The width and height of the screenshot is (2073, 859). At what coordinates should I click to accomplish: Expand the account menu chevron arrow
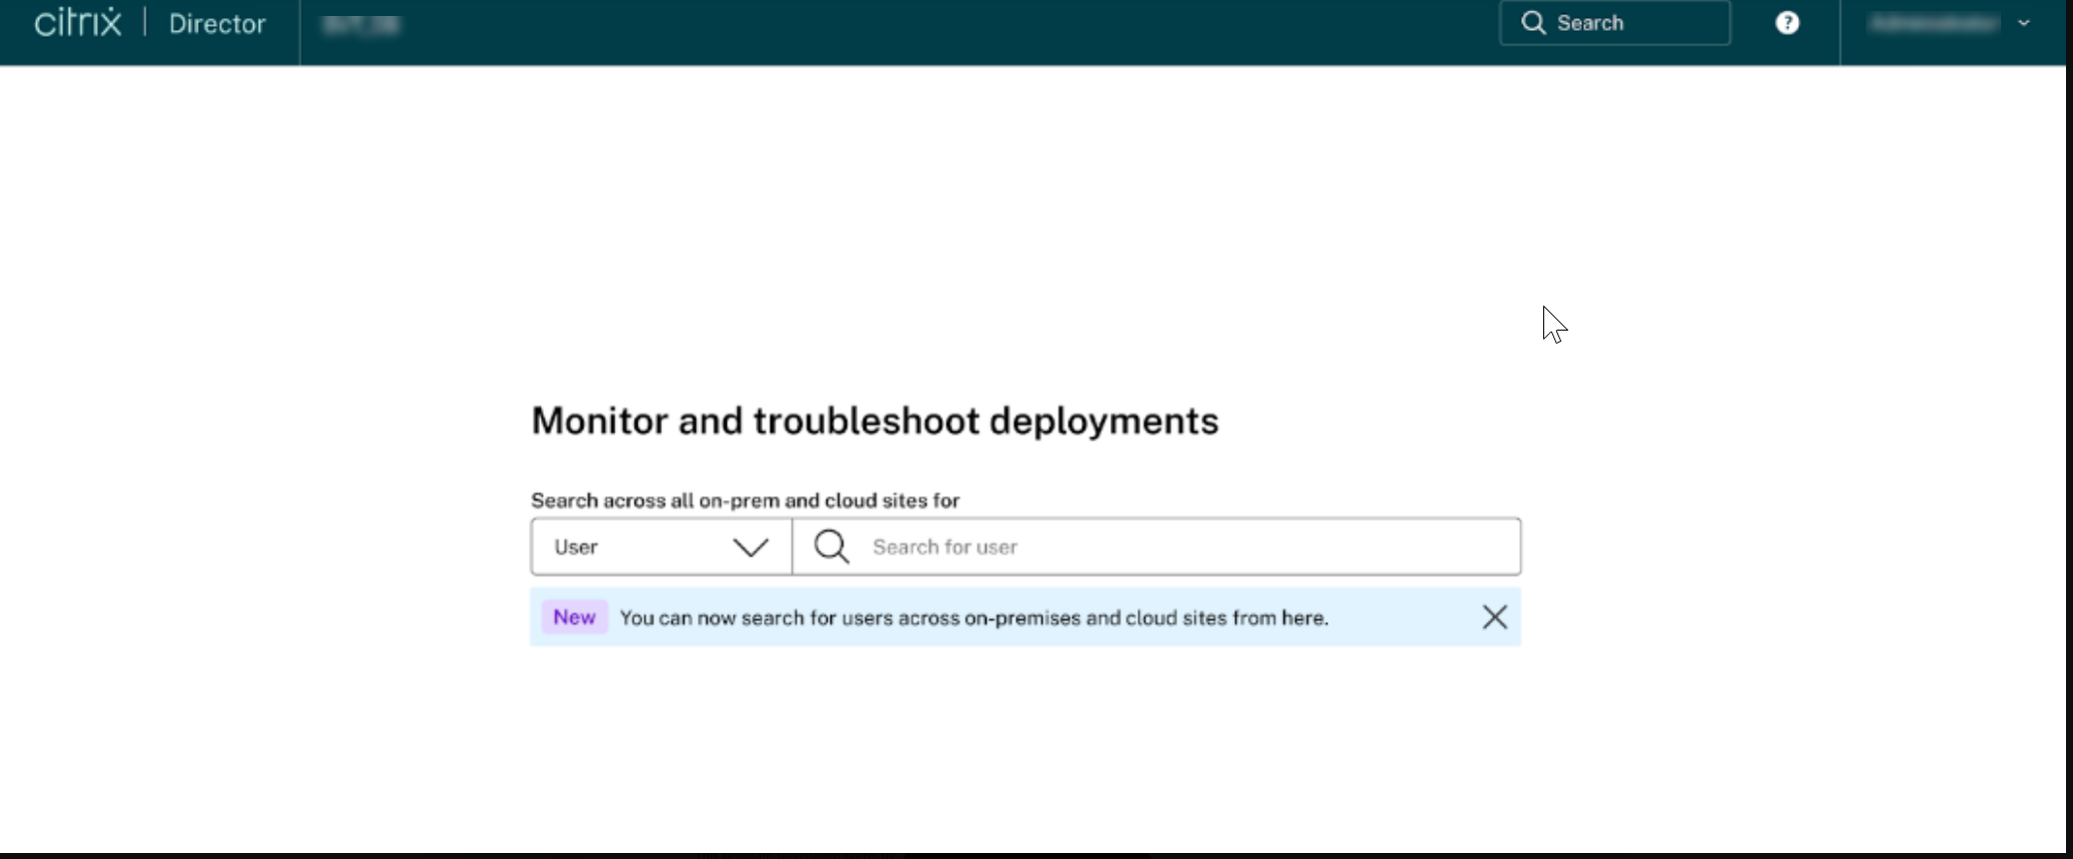(2024, 23)
